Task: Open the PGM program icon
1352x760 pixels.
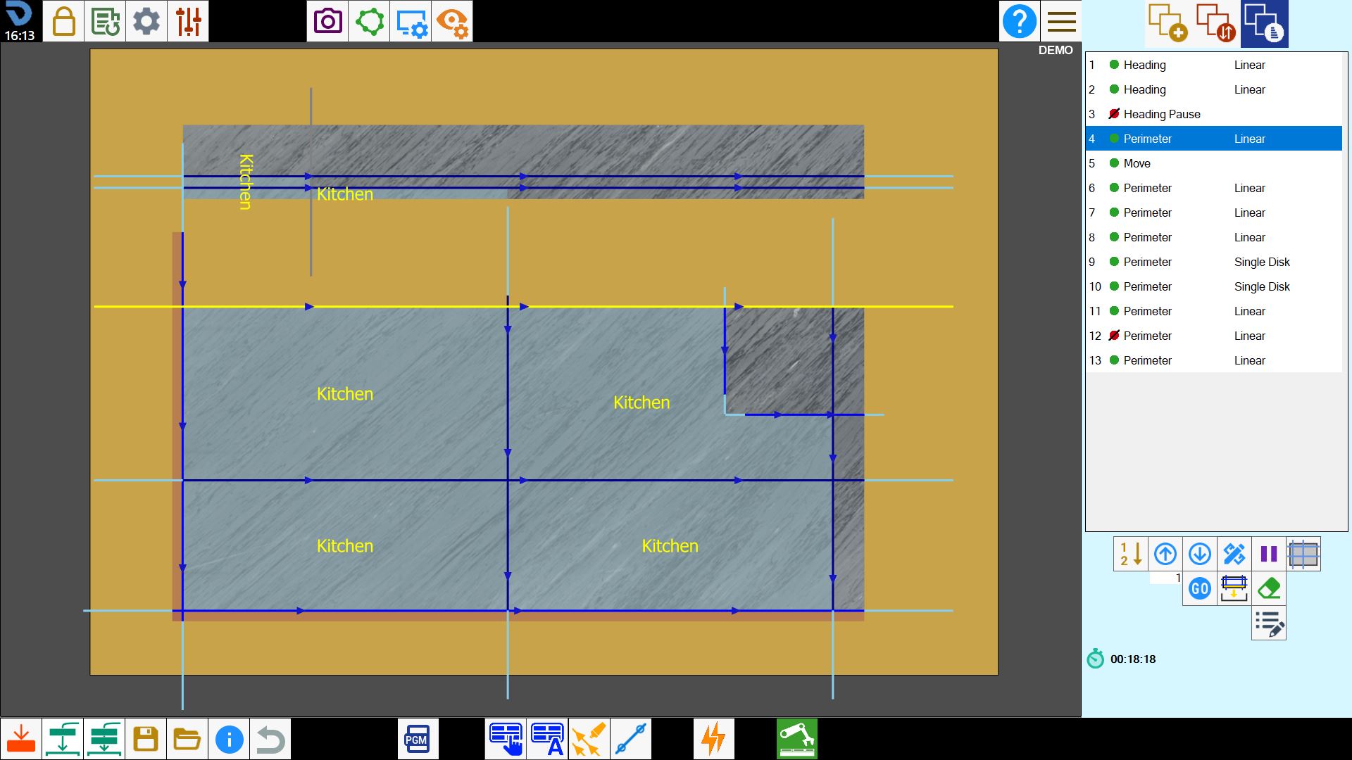Action: click(x=418, y=739)
